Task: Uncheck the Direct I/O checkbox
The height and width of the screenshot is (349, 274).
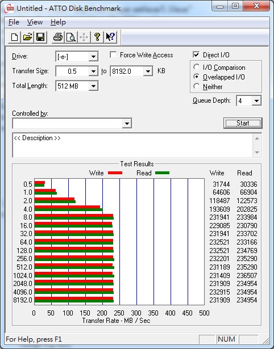Action: [196, 54]
